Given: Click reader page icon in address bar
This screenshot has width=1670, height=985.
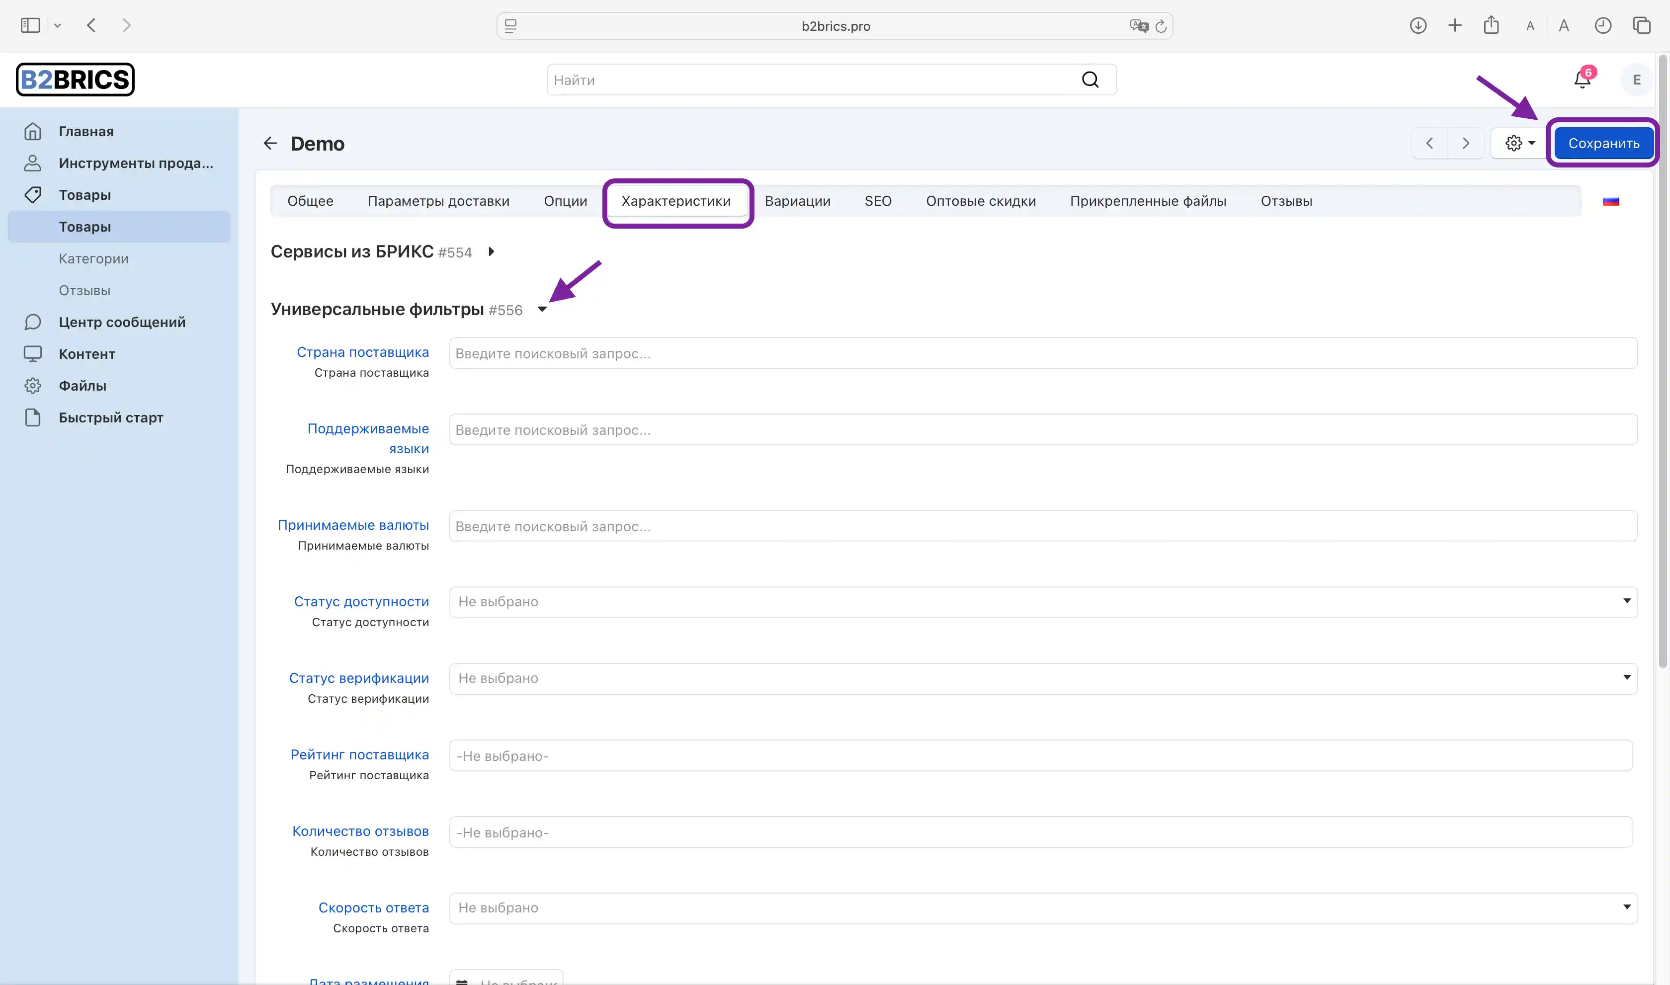Looking at the screenshot, I should tap(510, 26).
